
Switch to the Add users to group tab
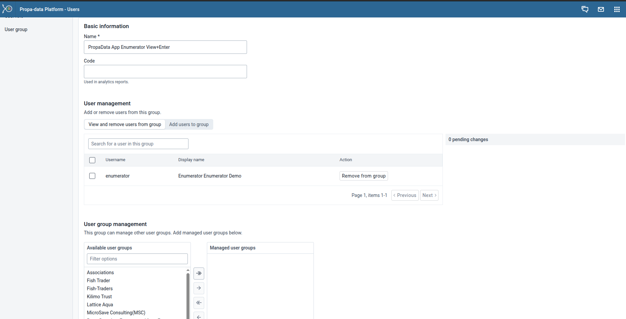(189, 124)
